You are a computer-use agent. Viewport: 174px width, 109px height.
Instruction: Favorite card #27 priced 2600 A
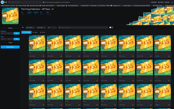(169, 105)
